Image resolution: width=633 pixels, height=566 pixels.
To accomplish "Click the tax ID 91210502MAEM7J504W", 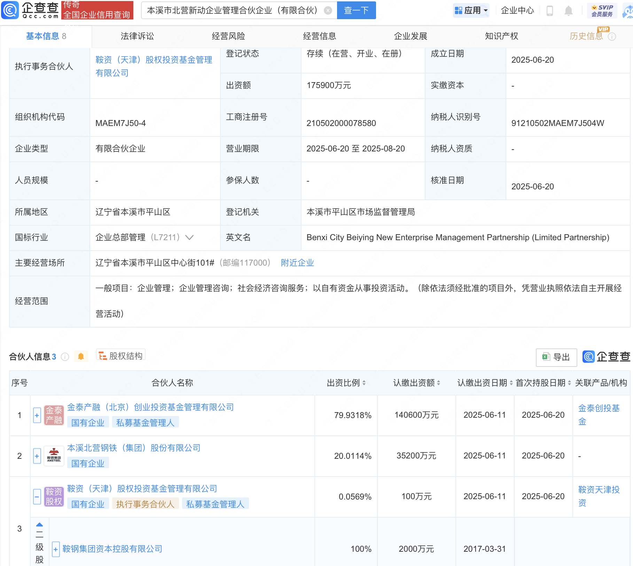I will click(x=558, y=123).
